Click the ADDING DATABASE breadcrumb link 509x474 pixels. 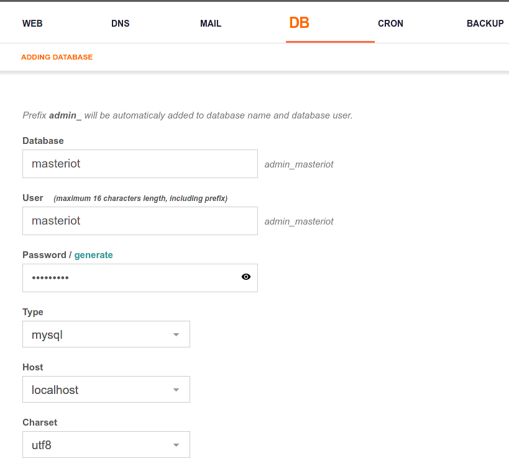57,56
